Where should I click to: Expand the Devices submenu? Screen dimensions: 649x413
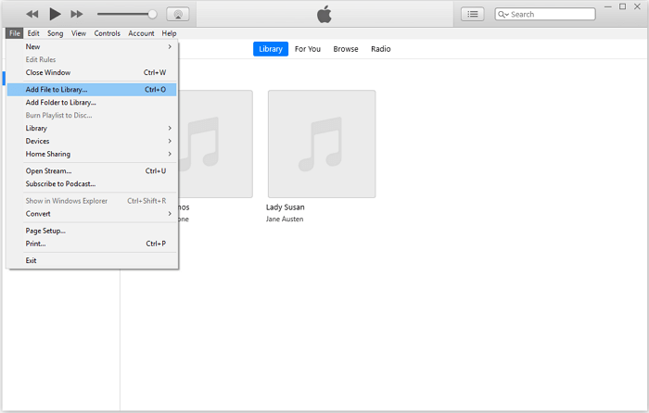pos(92,141)
